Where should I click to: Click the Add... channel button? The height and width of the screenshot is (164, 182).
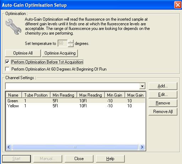pos(163,86)
